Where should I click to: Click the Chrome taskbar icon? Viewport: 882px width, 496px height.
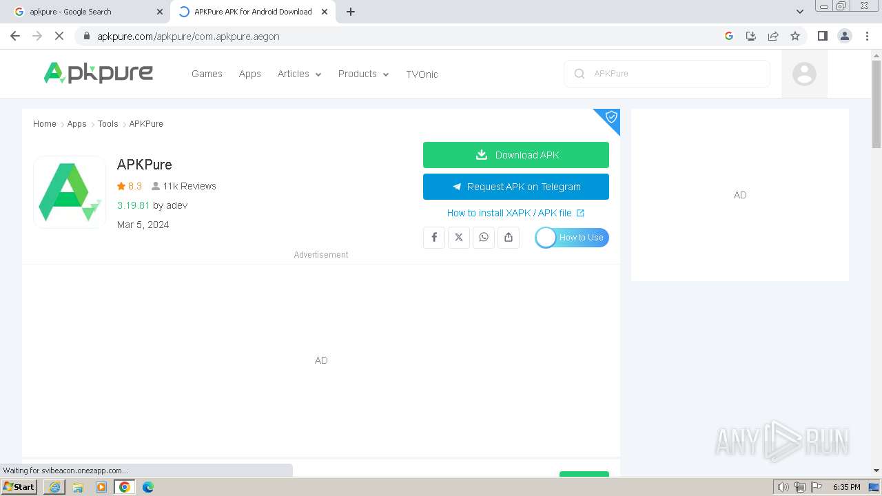(125, 487)
